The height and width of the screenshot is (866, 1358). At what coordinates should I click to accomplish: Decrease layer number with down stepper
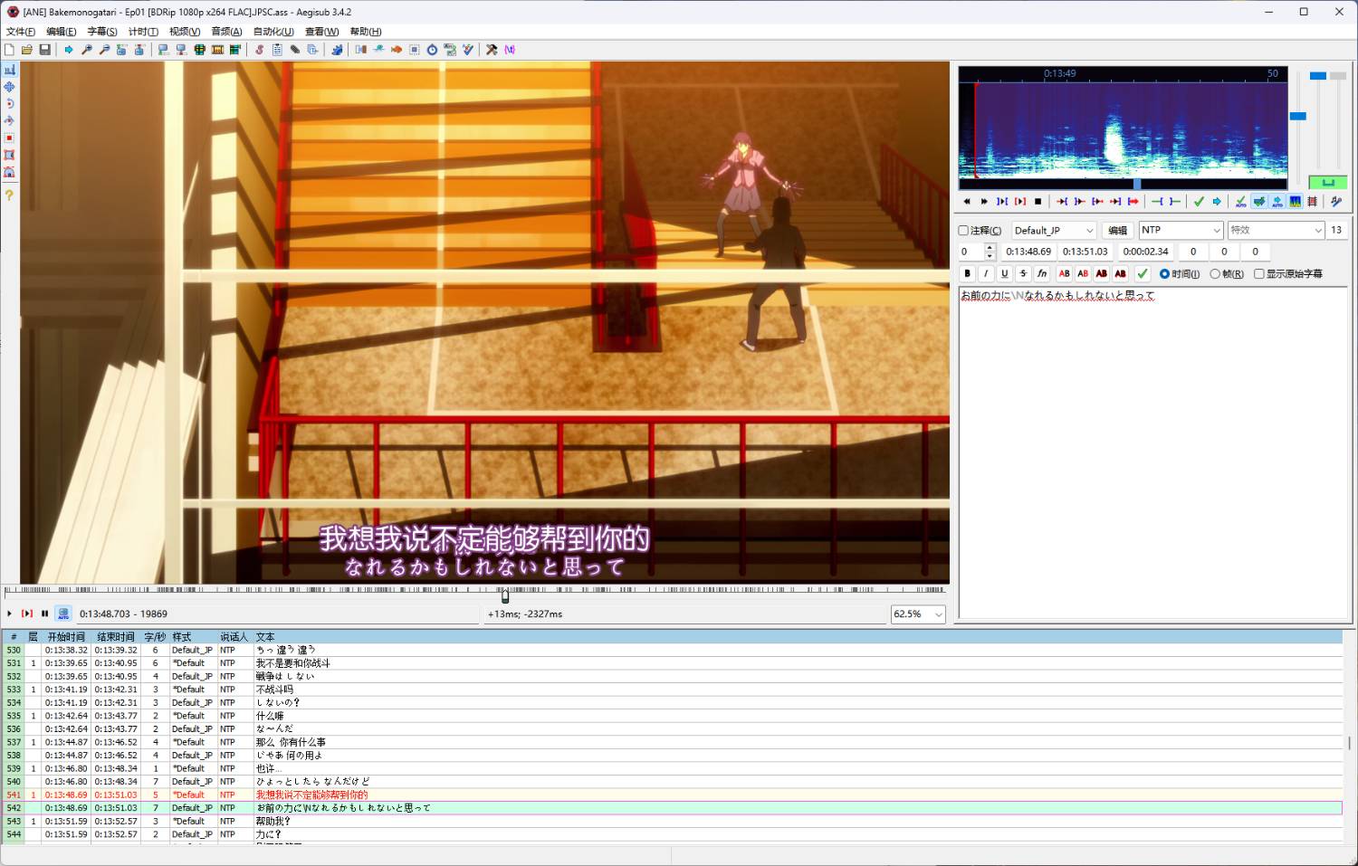[x=990, y=256]
